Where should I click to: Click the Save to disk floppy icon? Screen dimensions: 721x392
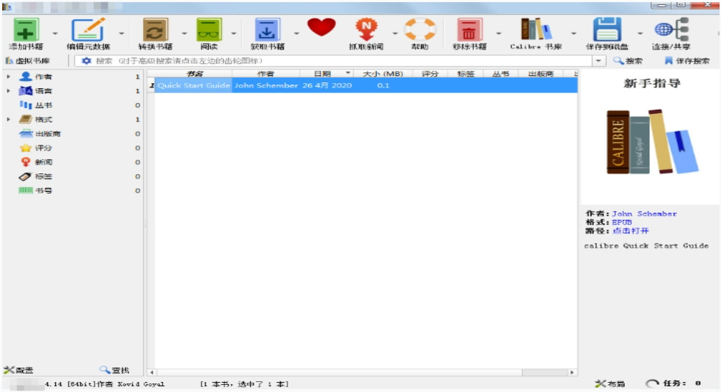click(x=607, y=30)
